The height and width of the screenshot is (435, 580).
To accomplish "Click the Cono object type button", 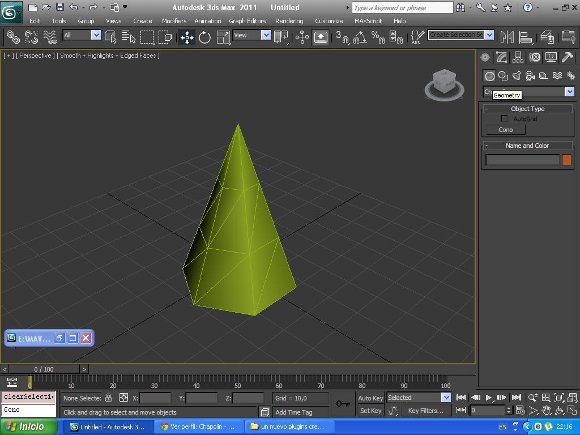I will click(x=506, y=130).
